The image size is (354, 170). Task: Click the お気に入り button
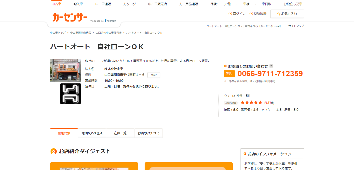pyautogui.click(x=287, y=14)
